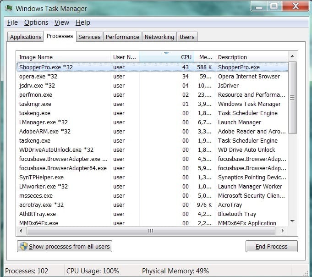Screen dimensions: 312x277
Task: Sort by the CPU column header
Action: tap(167, 57)
